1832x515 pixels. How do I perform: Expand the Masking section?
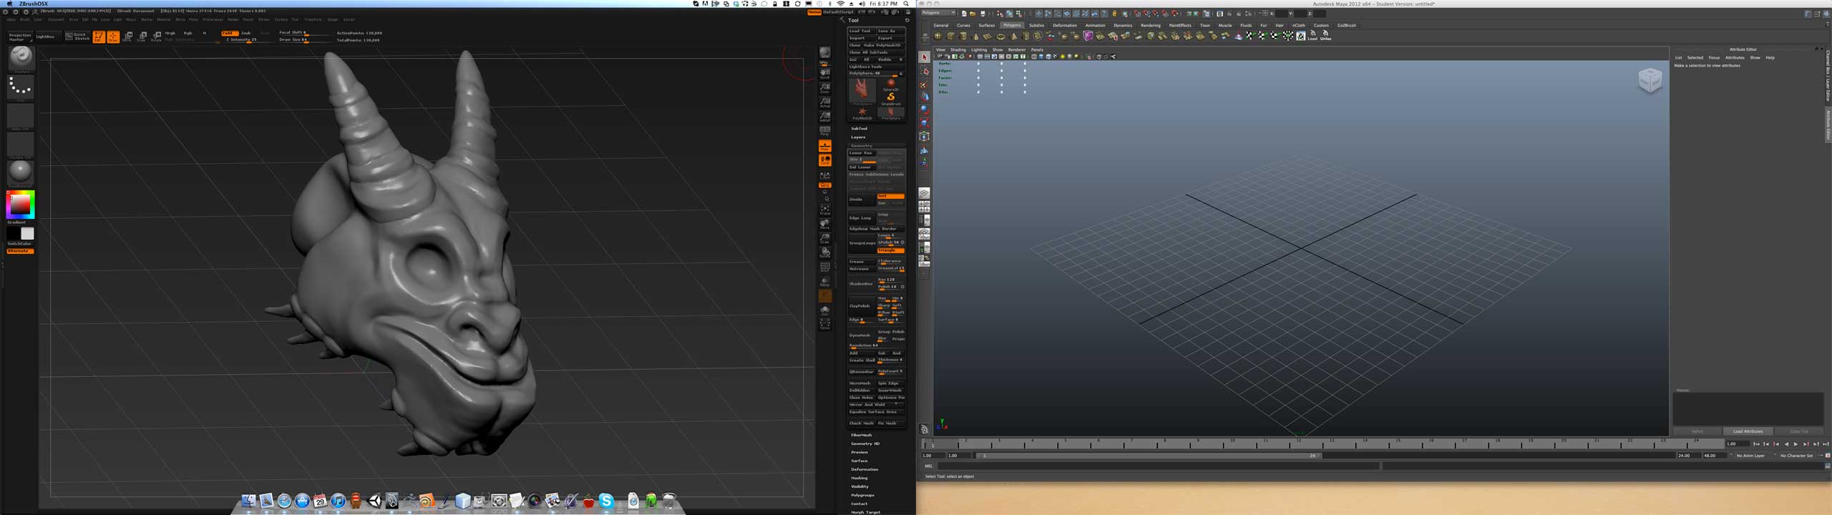pyautogui.click(x=859, y=478)
